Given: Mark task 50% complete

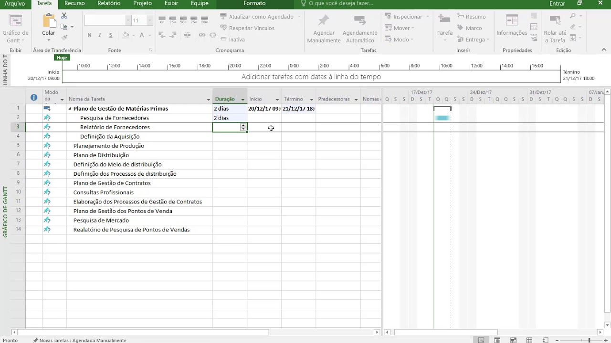Looking at the screenshot, I should click(183, 20).
